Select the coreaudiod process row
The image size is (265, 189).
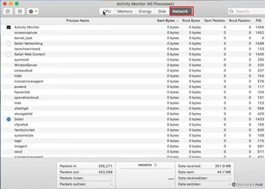pos(132,71)
